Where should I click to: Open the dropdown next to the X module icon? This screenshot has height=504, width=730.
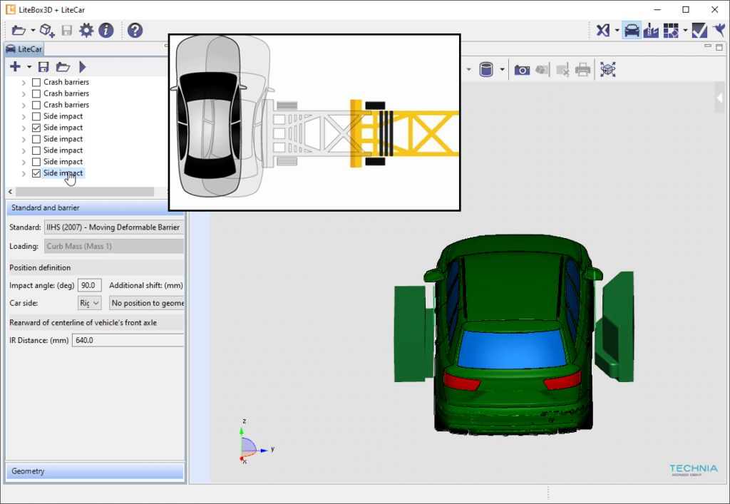617,31
